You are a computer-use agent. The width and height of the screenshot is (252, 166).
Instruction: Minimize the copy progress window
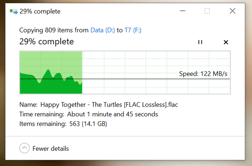[183, 11]
